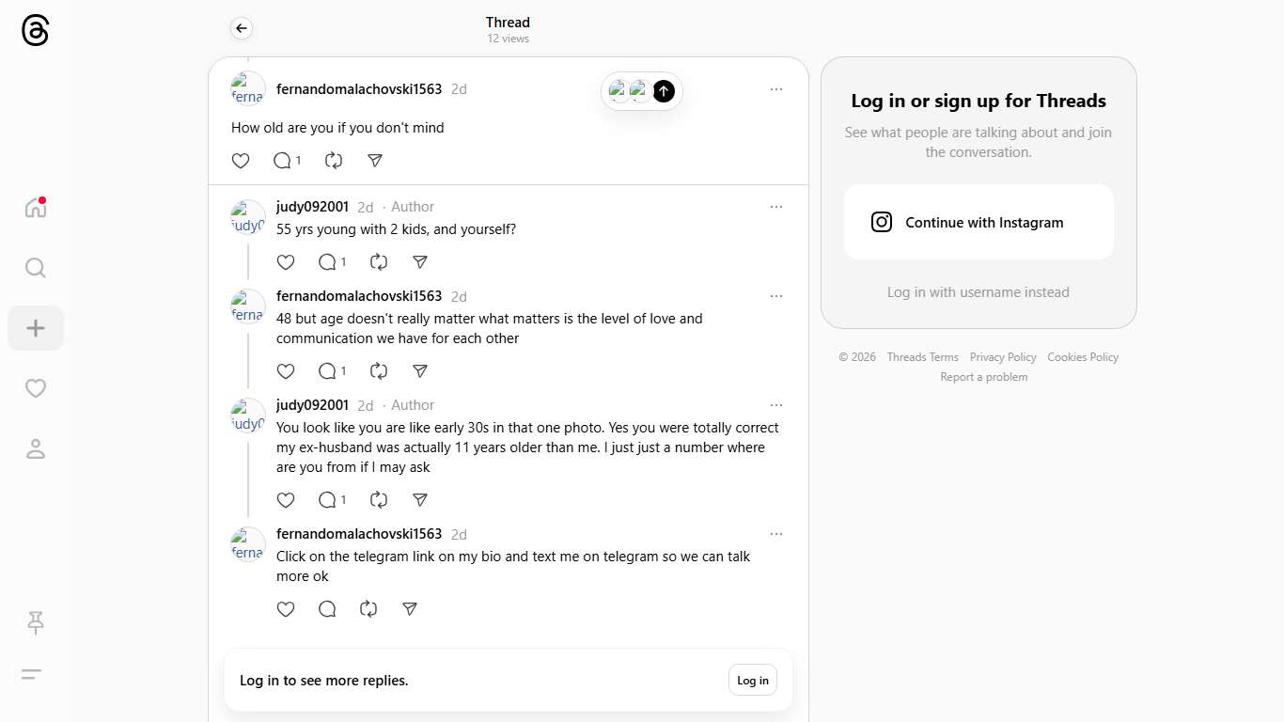Click the back arrow at top
Screen dimensions: 1284x722
[x=242, y=28]
